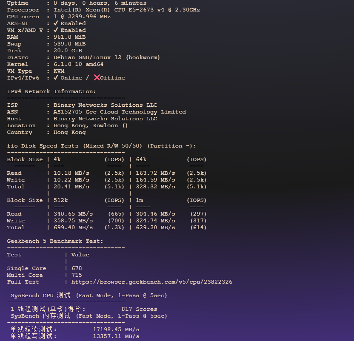The width and height of the screenshot is (354, 341).
Task: Click the VM-x/AMD-V enabled checkmark
Action: 56,30
